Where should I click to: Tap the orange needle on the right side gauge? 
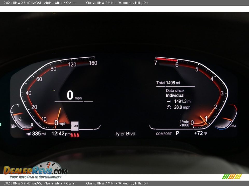click(227, 119)
